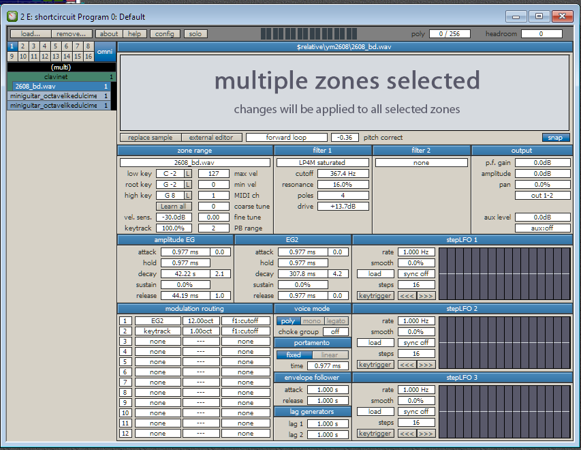Open filter 1 type LP4M saturated dropdown
Screen dimensions: 581x450
pyautogui.click(x=322, y=162)
